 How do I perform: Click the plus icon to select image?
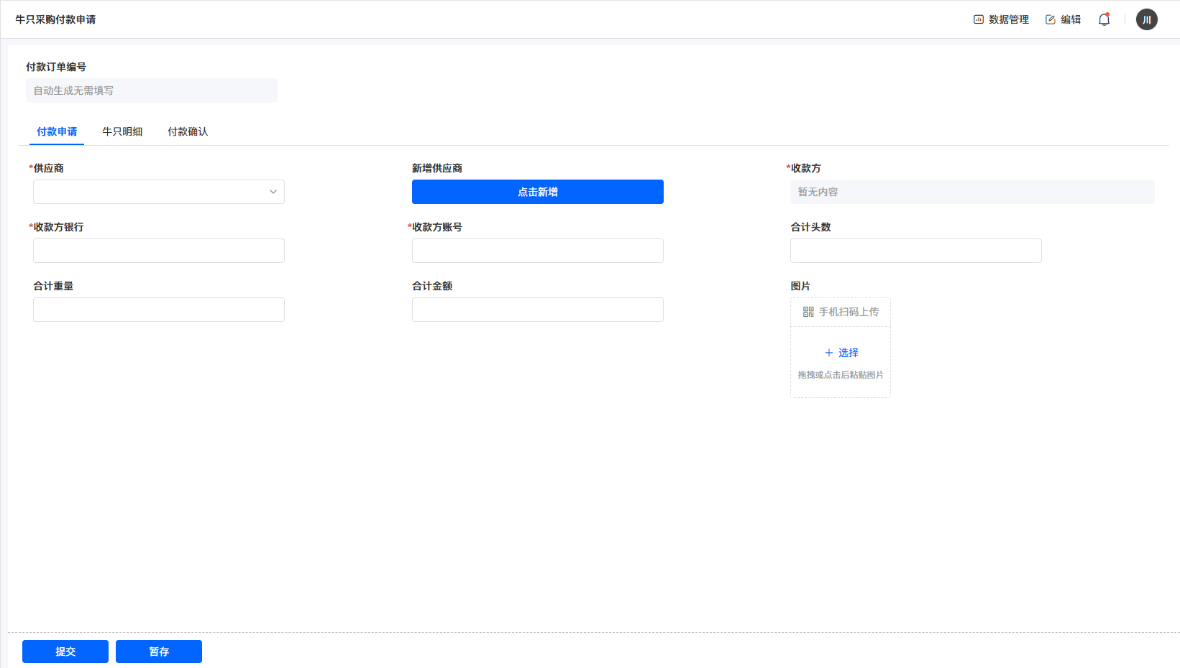coord(829,353)
